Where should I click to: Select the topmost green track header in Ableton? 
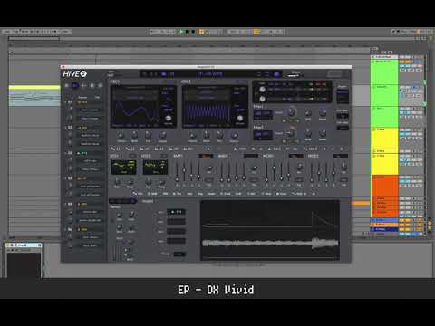(x=384, y=72)
